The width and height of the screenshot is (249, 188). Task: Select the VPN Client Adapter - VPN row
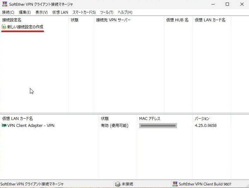click(x=116, y=125)
